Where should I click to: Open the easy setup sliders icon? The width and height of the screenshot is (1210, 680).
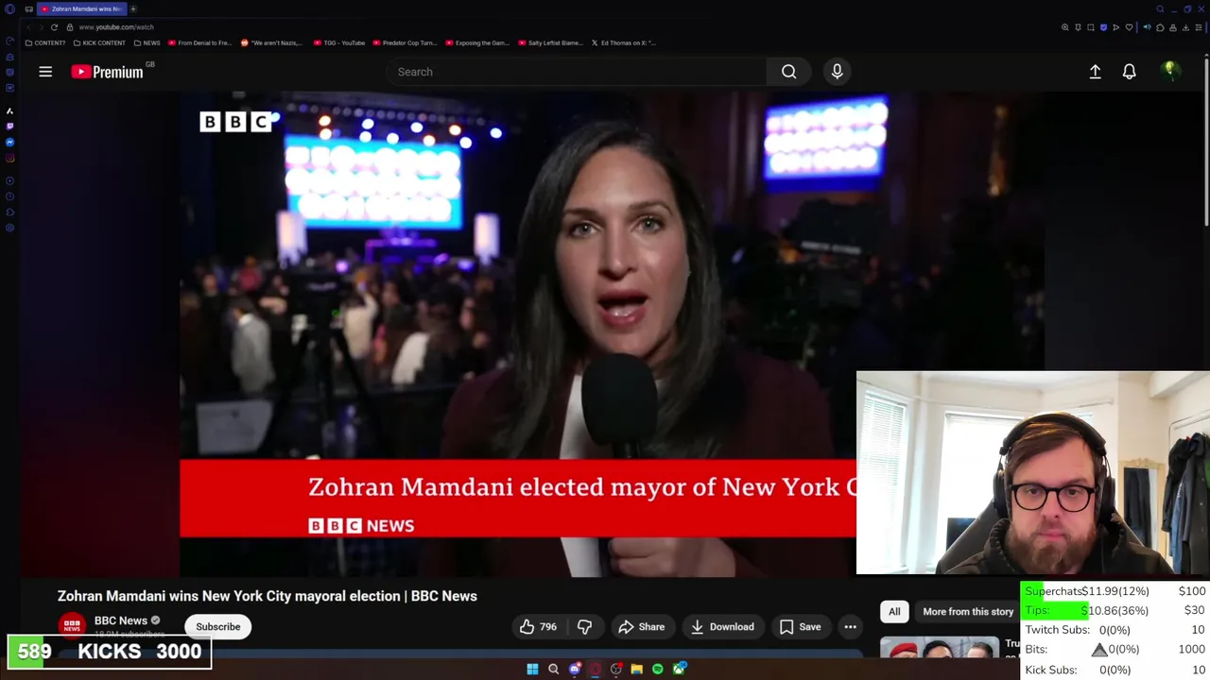coord(1199,27)
